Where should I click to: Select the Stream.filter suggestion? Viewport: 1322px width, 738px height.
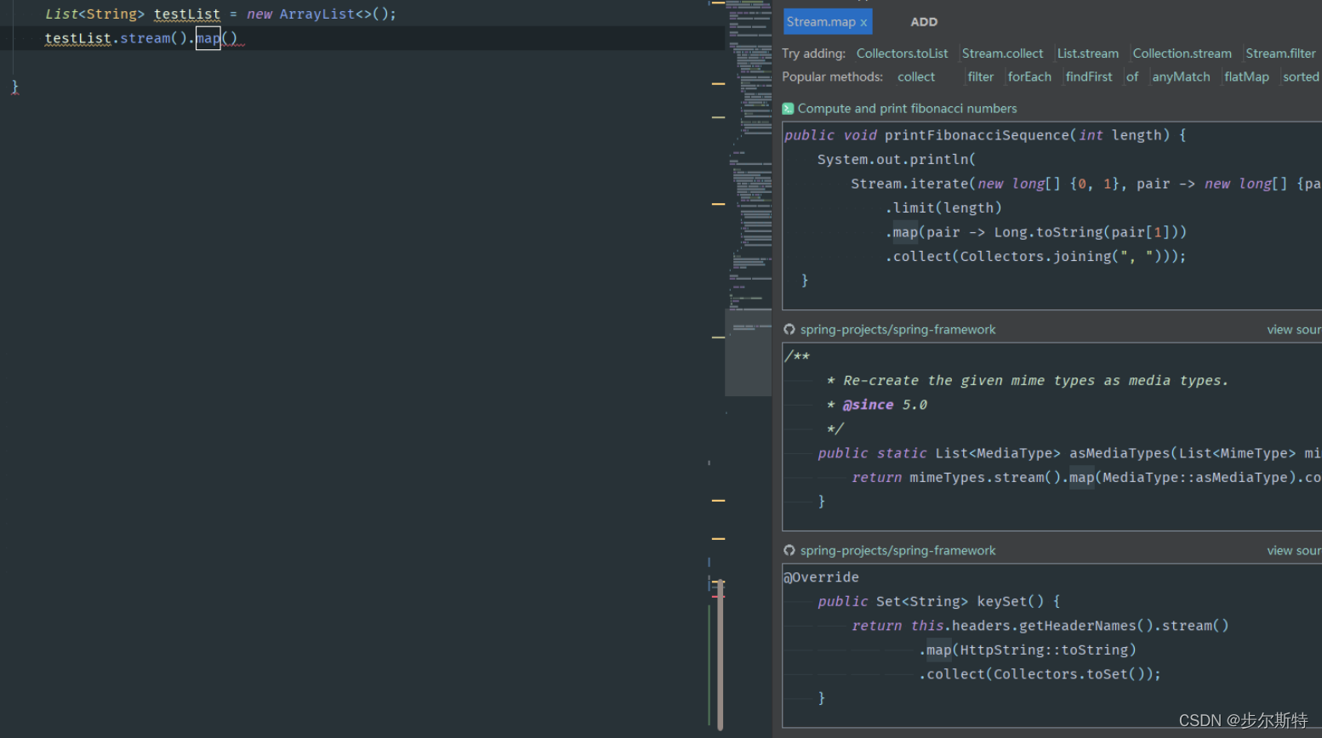click(1280, 54)
